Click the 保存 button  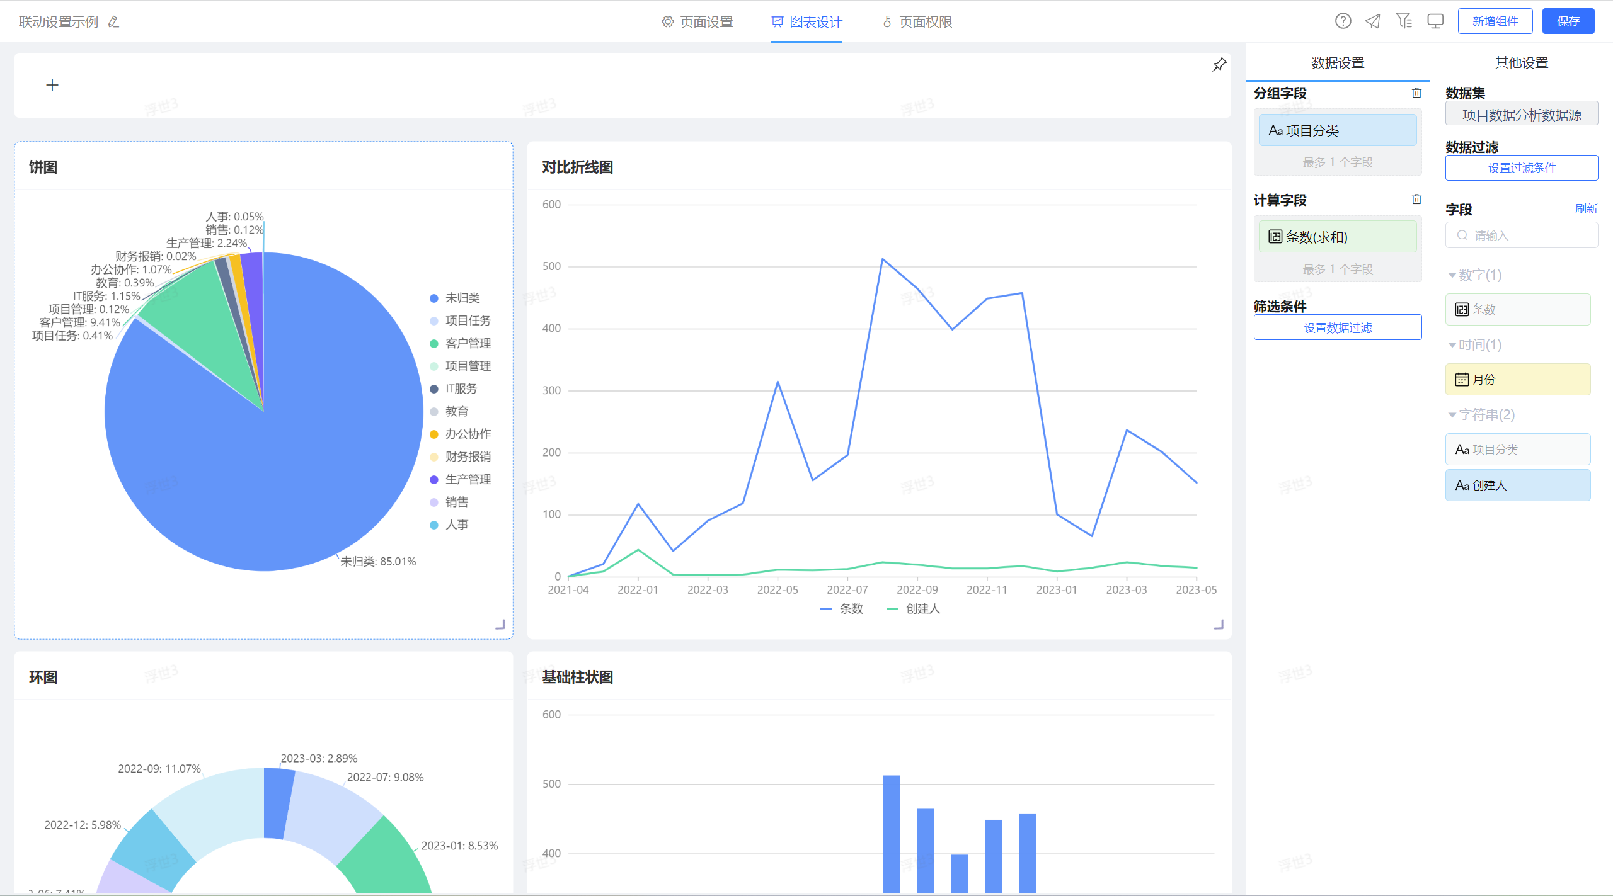1568,21
